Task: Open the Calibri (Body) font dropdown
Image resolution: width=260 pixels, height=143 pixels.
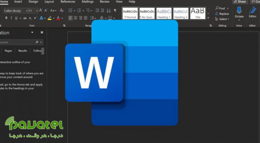Action: click(27, 11)
